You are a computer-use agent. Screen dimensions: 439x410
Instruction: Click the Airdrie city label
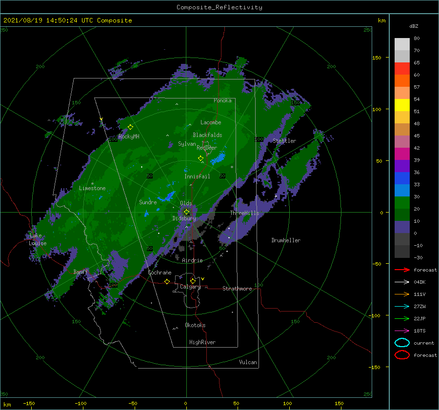192,260
